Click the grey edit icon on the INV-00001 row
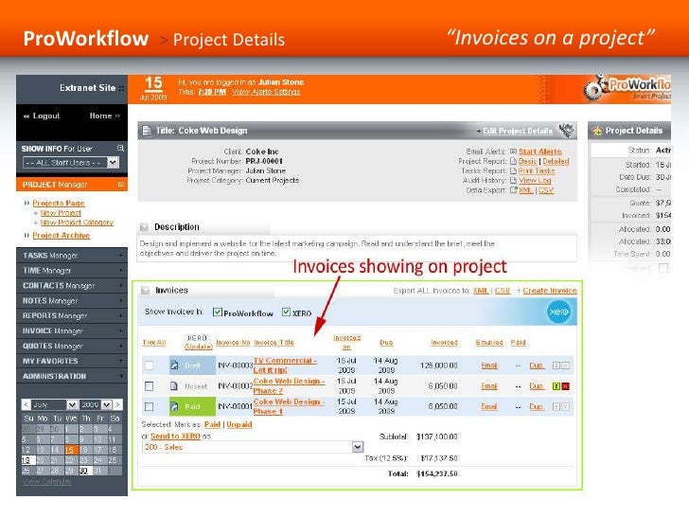689x517 pixels. pyautogui.click(x=556, y=406)
